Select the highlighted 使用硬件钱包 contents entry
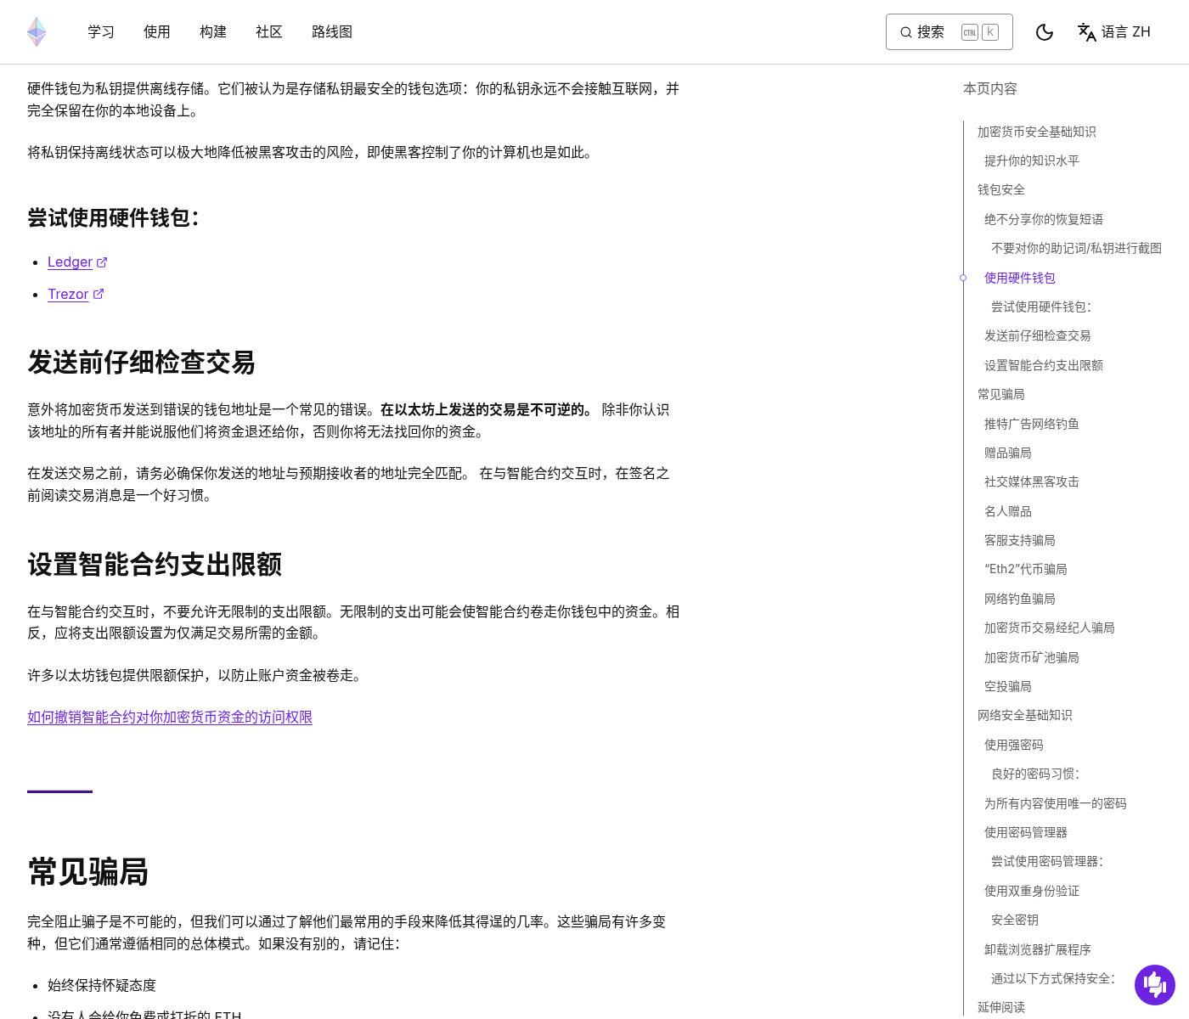The width and height of the screenshot is (1189, 1019). [1019, 278]
